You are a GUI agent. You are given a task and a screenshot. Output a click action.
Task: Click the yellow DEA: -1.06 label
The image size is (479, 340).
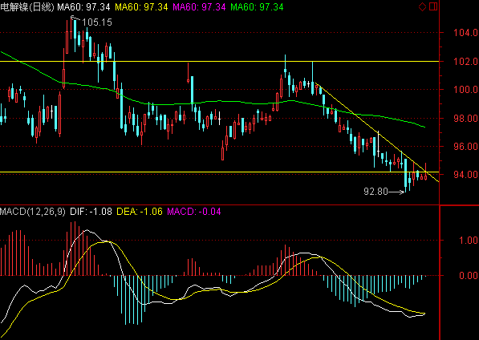(x=140, y=212)
